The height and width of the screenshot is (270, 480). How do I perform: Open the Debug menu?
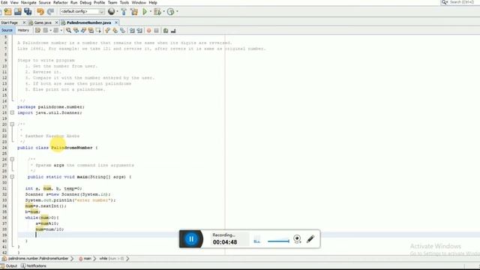coord(85,2)
